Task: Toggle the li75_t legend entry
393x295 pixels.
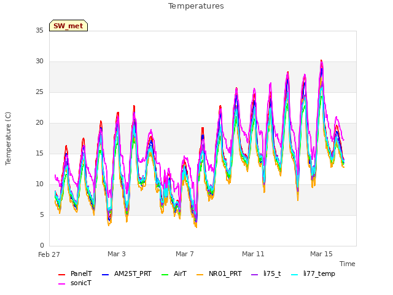Action: [x=266, y=273]
